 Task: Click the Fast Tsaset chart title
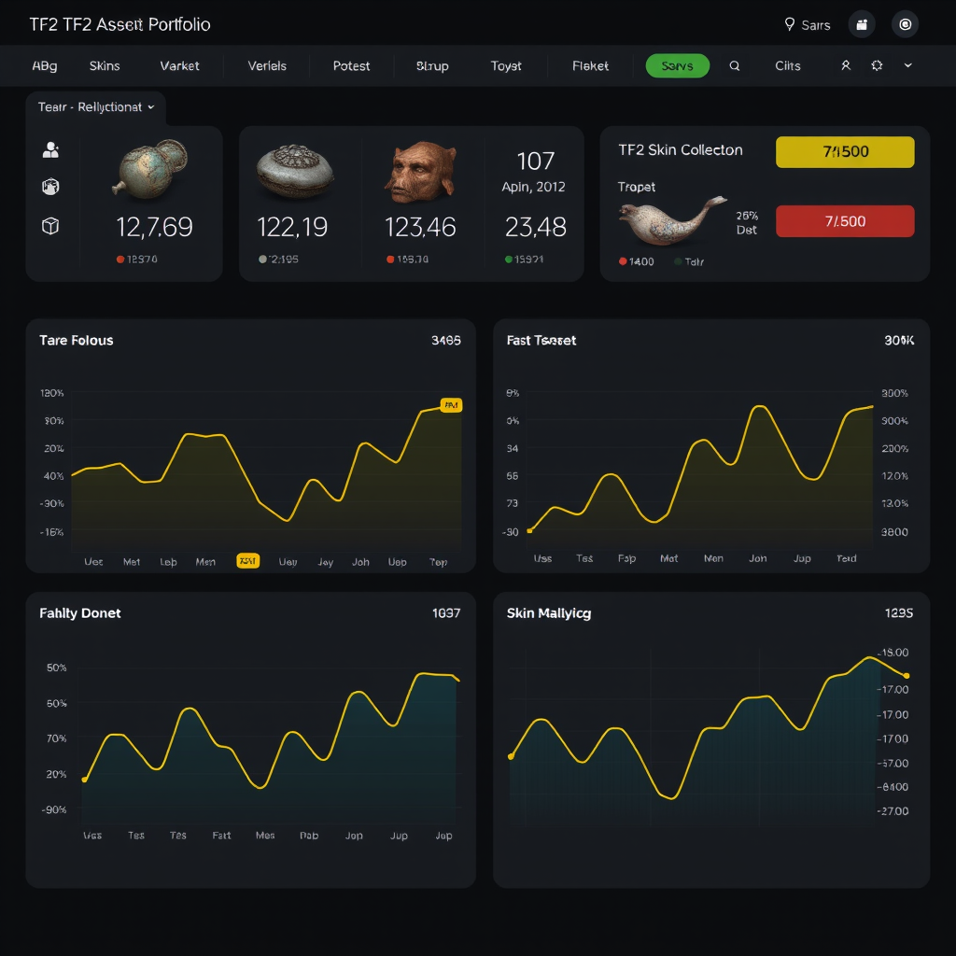coord(541,340)
